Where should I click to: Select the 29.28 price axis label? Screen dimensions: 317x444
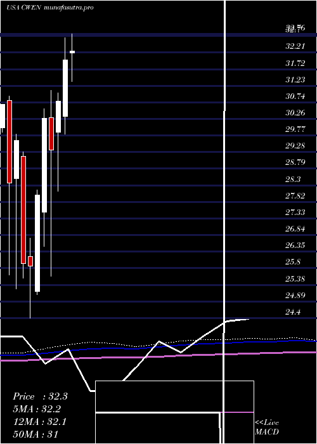pyautogui.click(x=295, y=146)
